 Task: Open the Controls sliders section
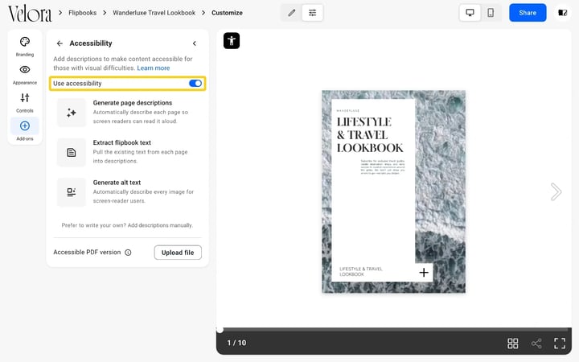click(25, 103)
